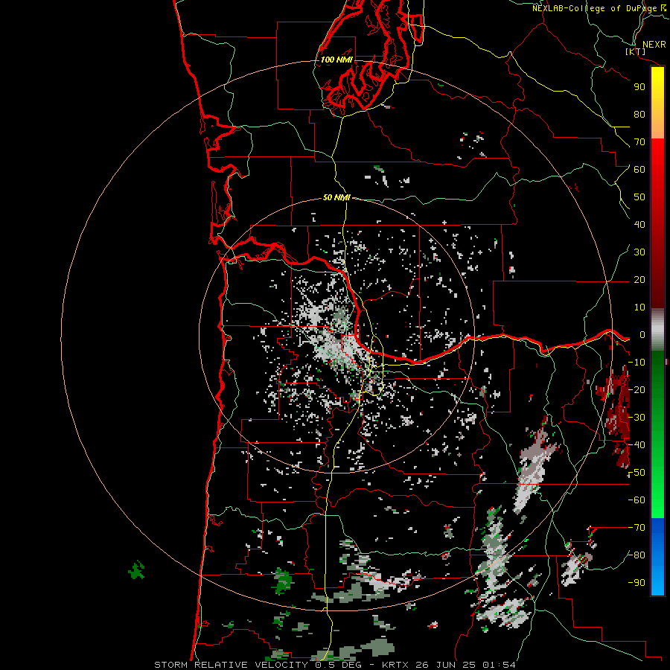Select the -60 value on velocity scale
This screenshot has height=670, width=670.
coord(636,500)
